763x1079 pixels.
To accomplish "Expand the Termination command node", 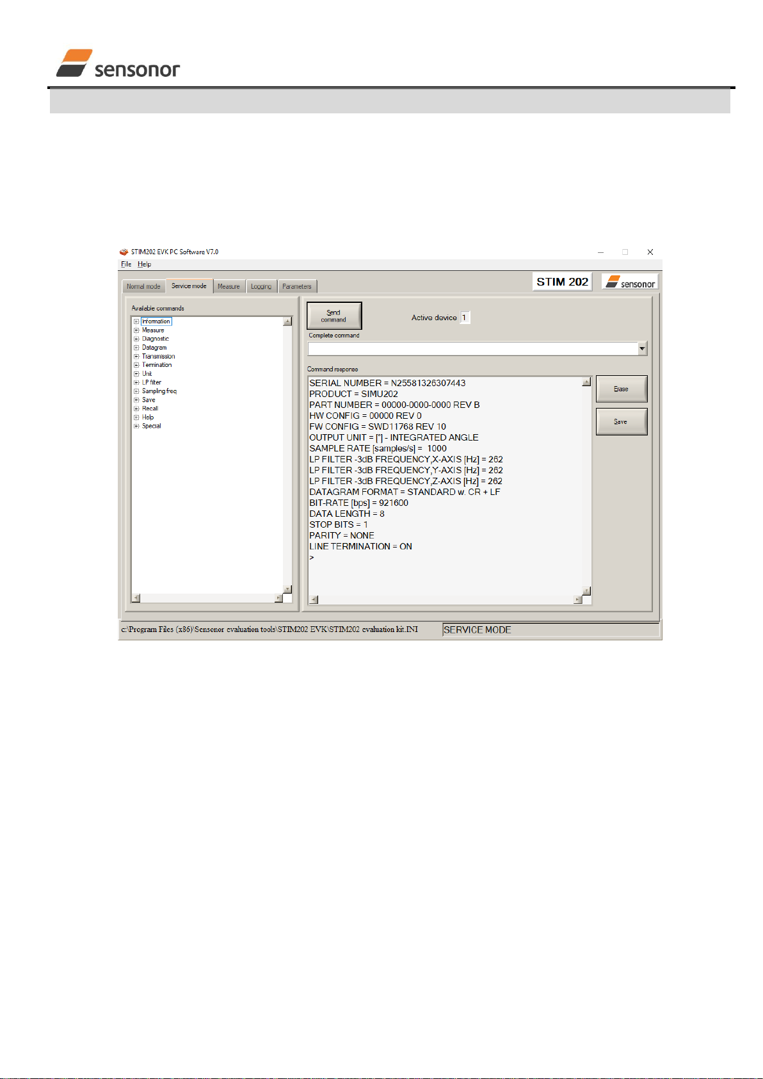I will click(136, 365).
